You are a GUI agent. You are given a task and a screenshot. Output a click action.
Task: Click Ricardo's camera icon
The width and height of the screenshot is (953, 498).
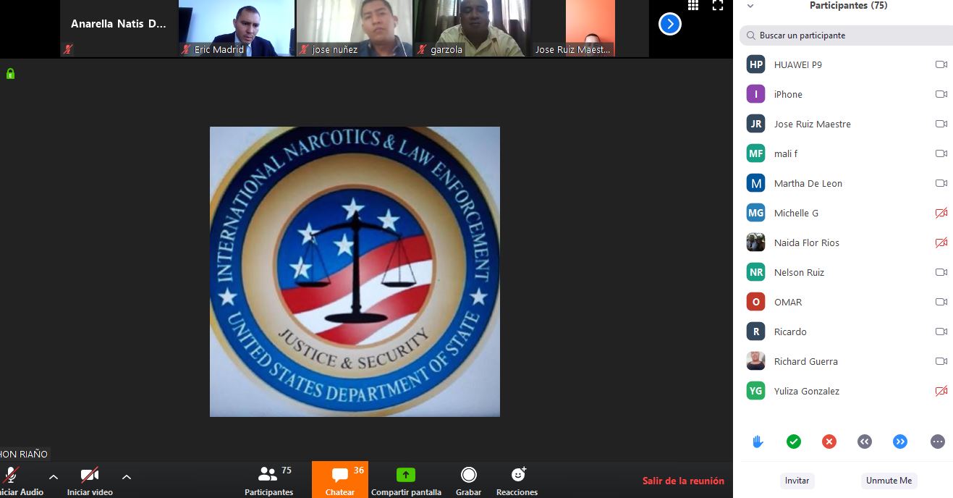941,332
